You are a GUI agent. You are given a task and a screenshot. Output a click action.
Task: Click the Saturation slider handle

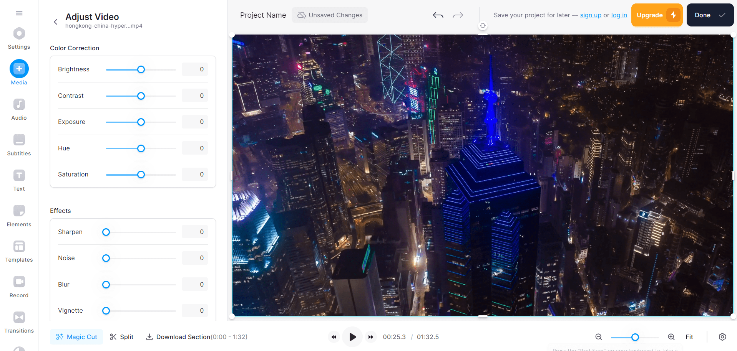[141, 174]
